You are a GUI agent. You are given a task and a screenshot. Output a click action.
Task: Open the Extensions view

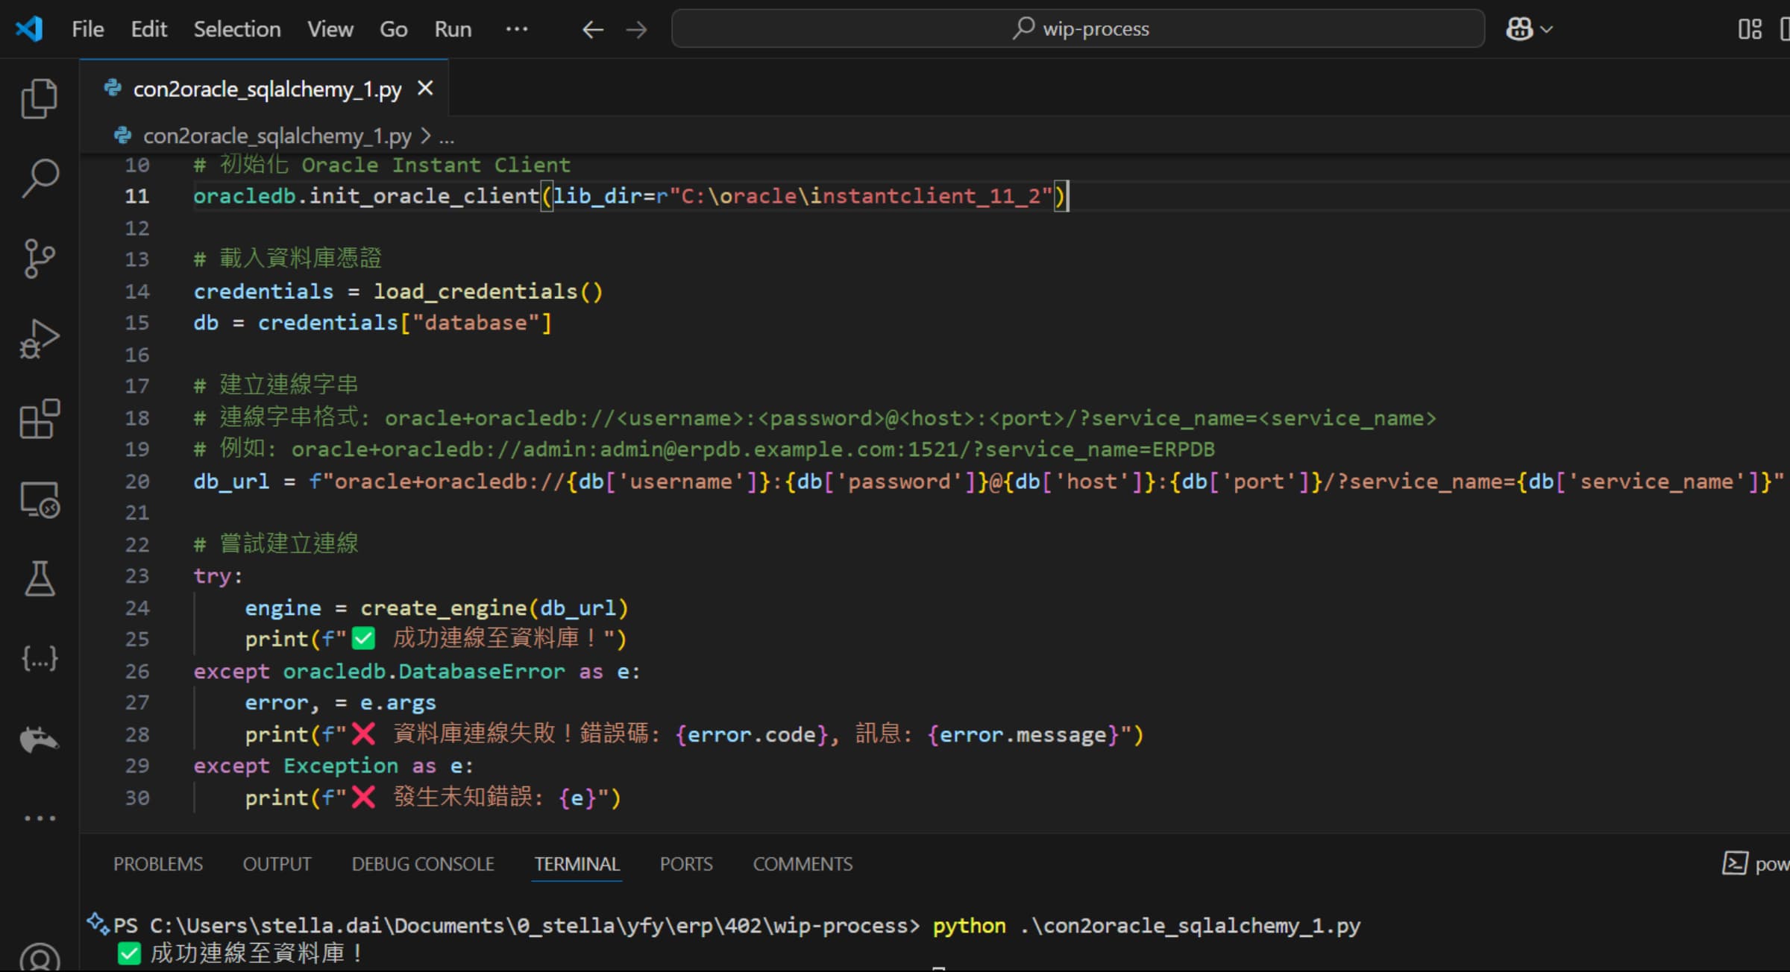[40, 419]
